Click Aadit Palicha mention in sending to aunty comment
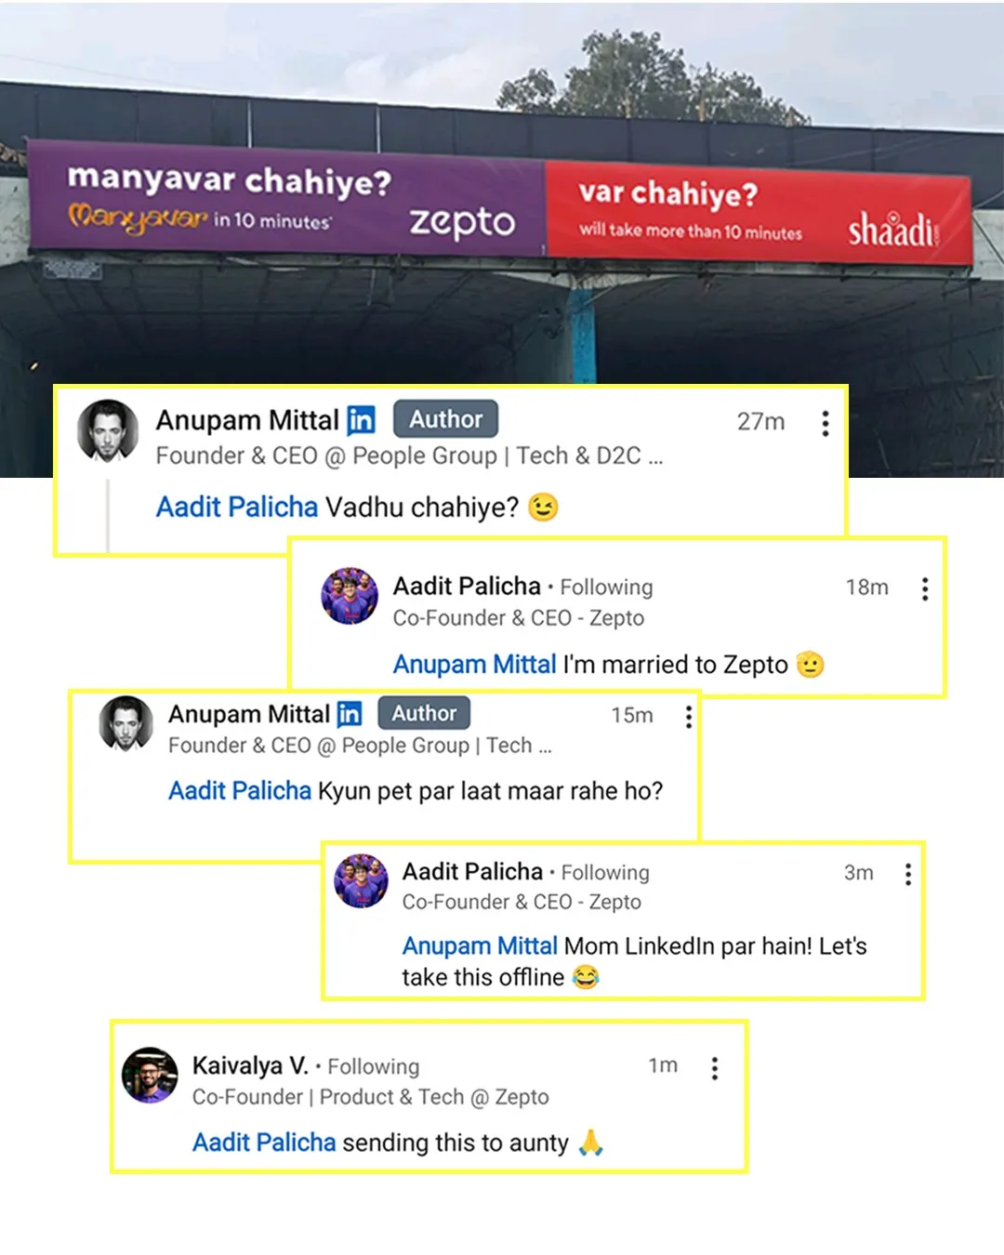The height and width of the screenshot is (1255, 1004). click(264, 1142)
